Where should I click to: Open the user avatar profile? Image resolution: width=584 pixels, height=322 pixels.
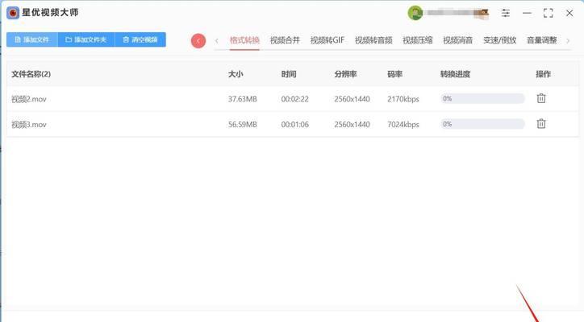[x=415, y=13]
